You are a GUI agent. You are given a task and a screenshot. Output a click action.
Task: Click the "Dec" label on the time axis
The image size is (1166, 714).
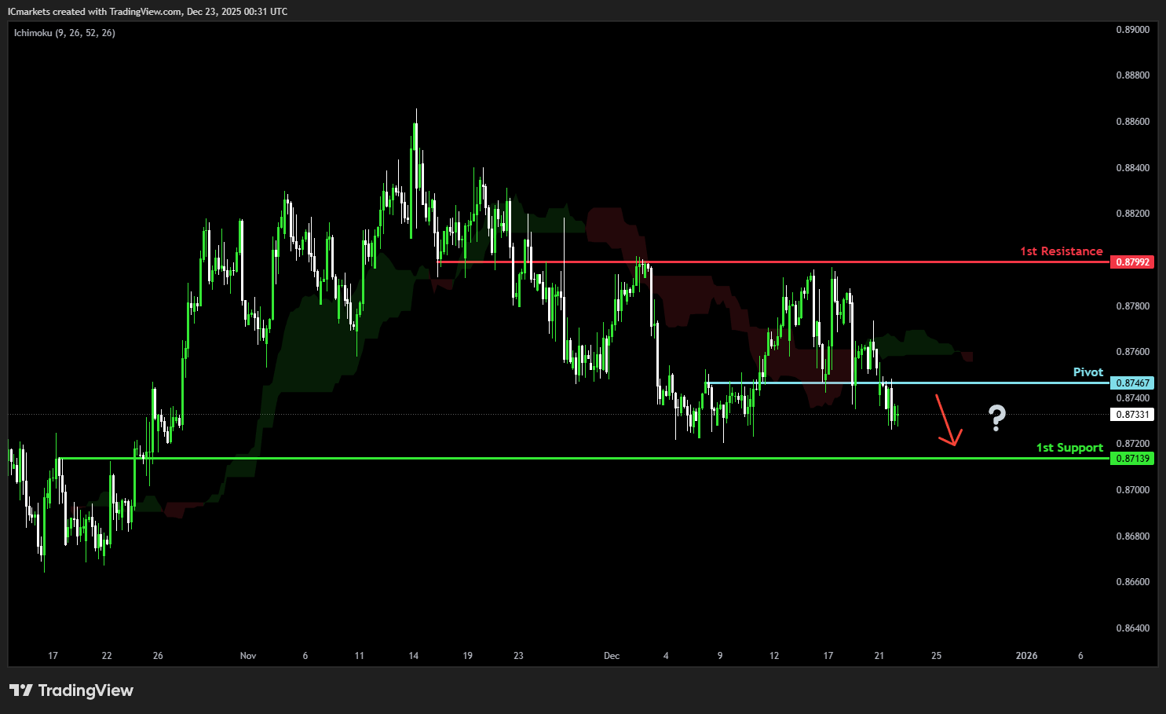612,656
